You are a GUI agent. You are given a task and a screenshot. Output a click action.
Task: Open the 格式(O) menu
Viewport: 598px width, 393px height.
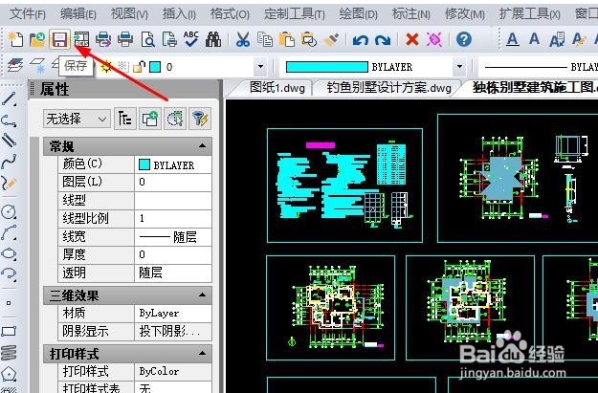coord(230,14)
